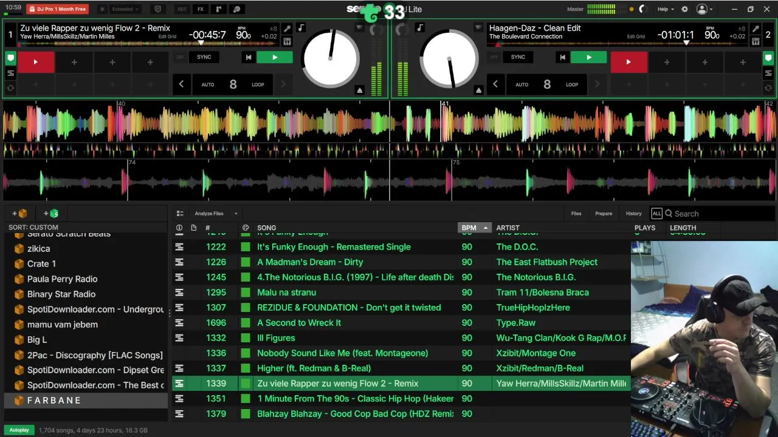778x437 pixels.
Task: Trigger red hot cue 1 on deck 1
Action: [x=35, y=62]
